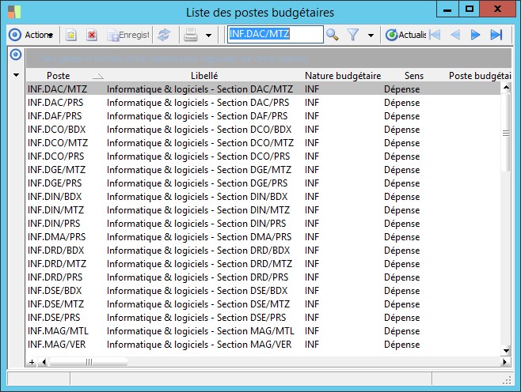Click the New record icon
This screenshot has width=521, height=392.
(x=70, y=35)
